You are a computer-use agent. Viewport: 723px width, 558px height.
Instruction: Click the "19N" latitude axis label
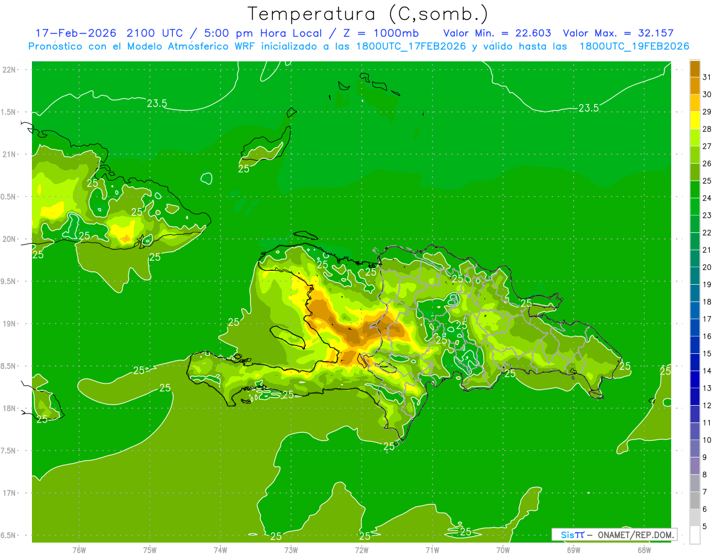pyautogui.click(x=10, y=324)
